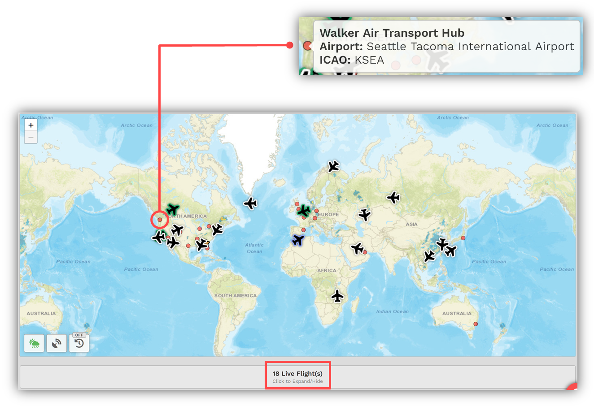Expand the 18 Live Flight(s) panel
594x411 pixels.
[x=297, y=376]
